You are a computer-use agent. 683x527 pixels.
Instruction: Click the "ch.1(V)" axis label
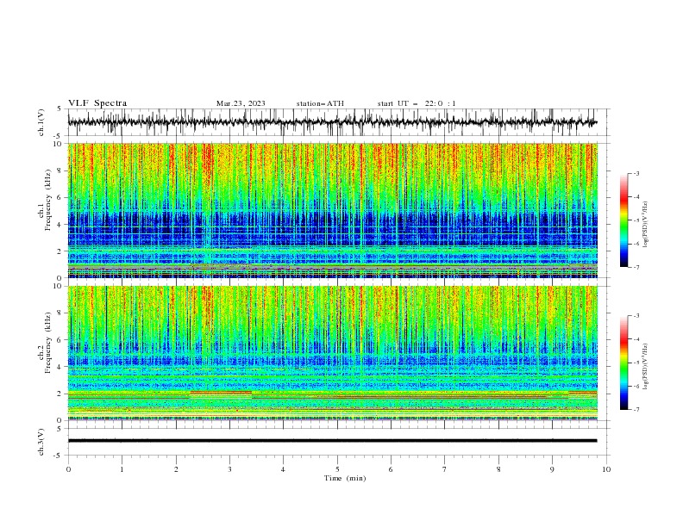(41, 122)
